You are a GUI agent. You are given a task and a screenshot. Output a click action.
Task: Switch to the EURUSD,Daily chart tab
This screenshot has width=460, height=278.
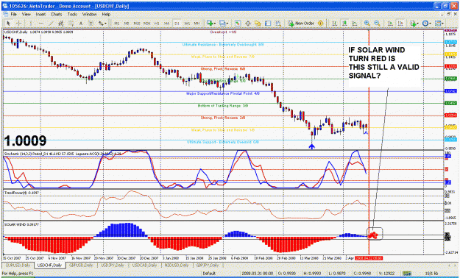pos(18,265)
